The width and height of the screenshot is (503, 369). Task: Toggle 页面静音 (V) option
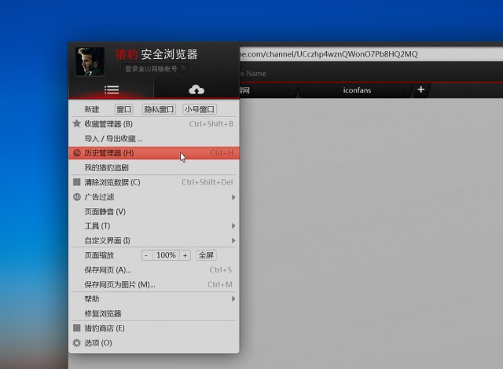pyautogui.click(x=154, y=211)
